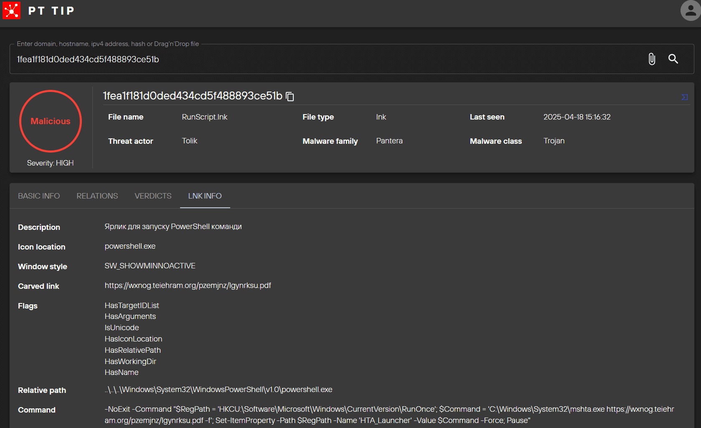Click file type value lnk
This screenshot has height=428, width=701.
[x=381, y=117]
